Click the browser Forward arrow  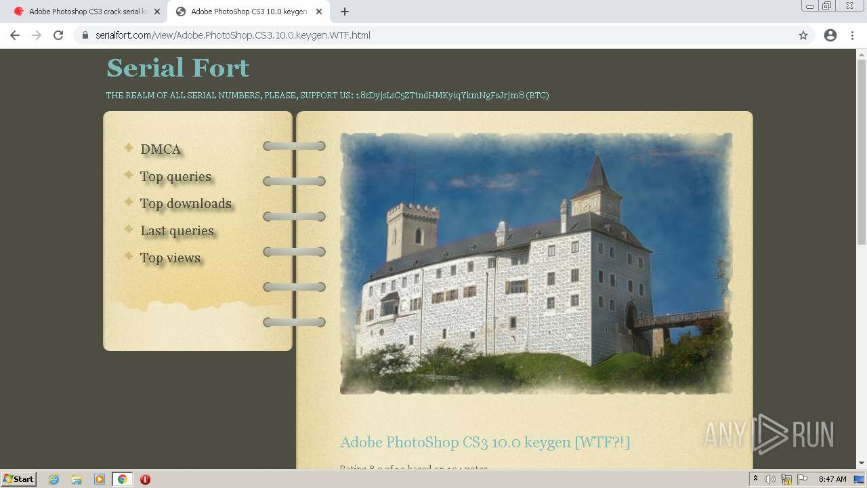[37, 35]
